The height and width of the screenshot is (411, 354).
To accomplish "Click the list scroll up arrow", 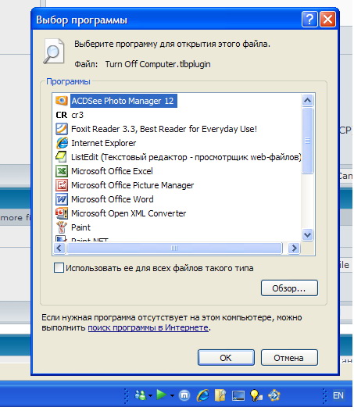I will click(307, 100).
